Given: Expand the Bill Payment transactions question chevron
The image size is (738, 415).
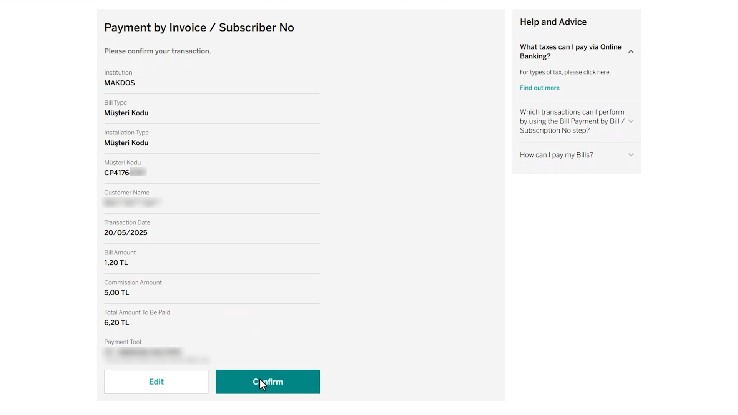Looking at the screenshot, I should click(x=631, y=121).
